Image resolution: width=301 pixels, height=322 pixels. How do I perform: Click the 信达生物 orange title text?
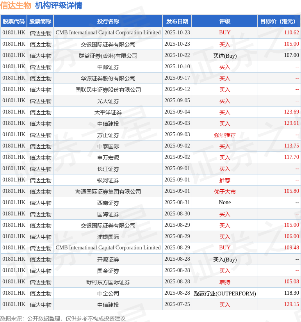point(16,5)
